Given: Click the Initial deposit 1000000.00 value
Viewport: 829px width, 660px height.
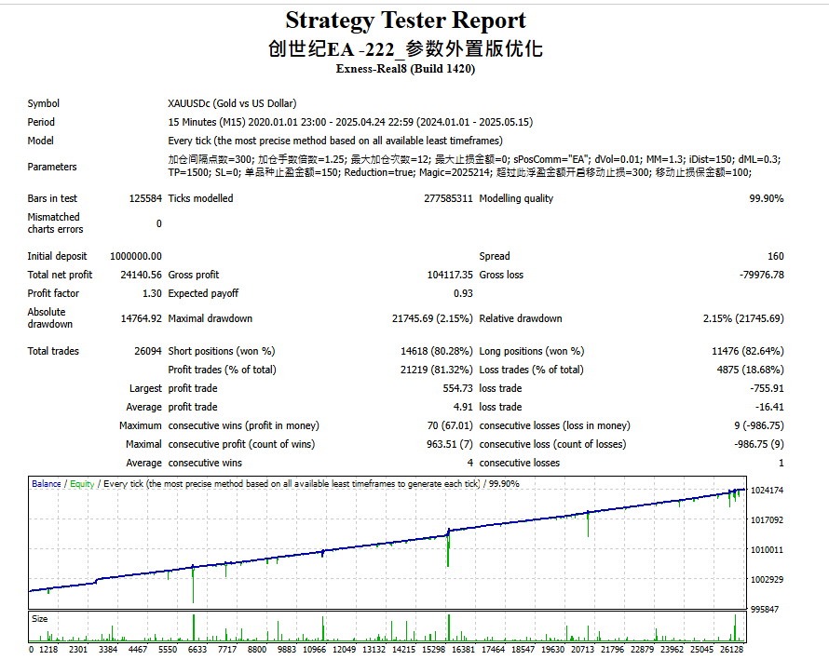Looking at the screenshot, I should click(136, 256).
